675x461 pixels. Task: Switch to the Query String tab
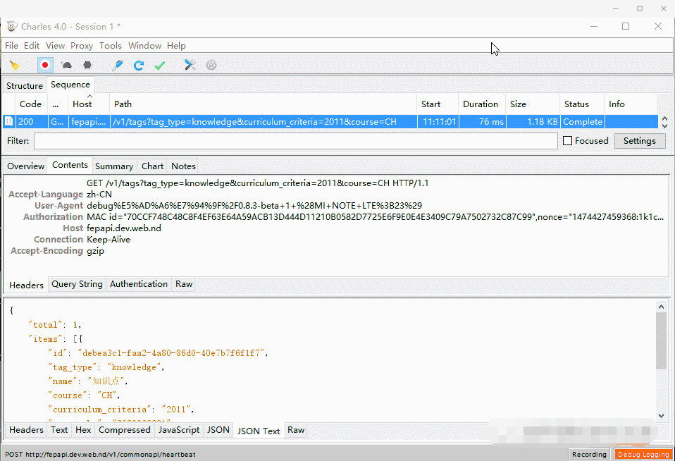pos(77,284)
